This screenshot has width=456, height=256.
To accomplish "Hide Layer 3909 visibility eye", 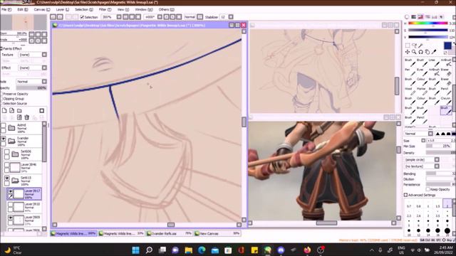I will point(11,218).
